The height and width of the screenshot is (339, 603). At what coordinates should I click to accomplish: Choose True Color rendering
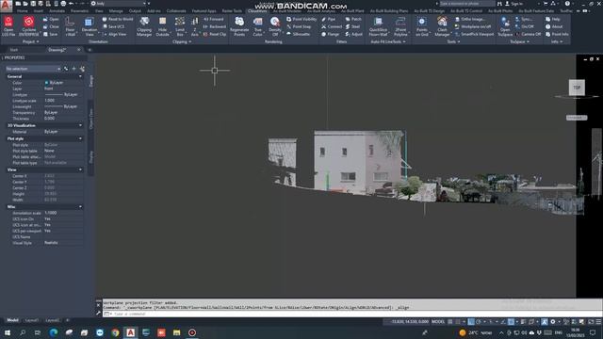257,26
